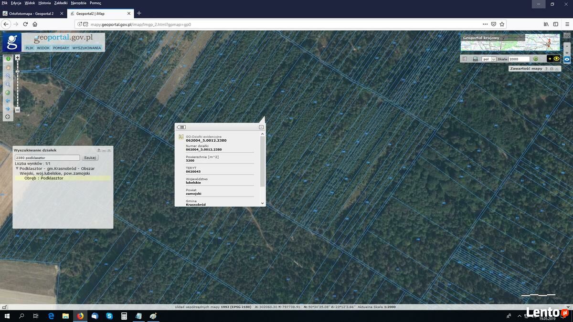Open a new browser tab

pos(139,13)
